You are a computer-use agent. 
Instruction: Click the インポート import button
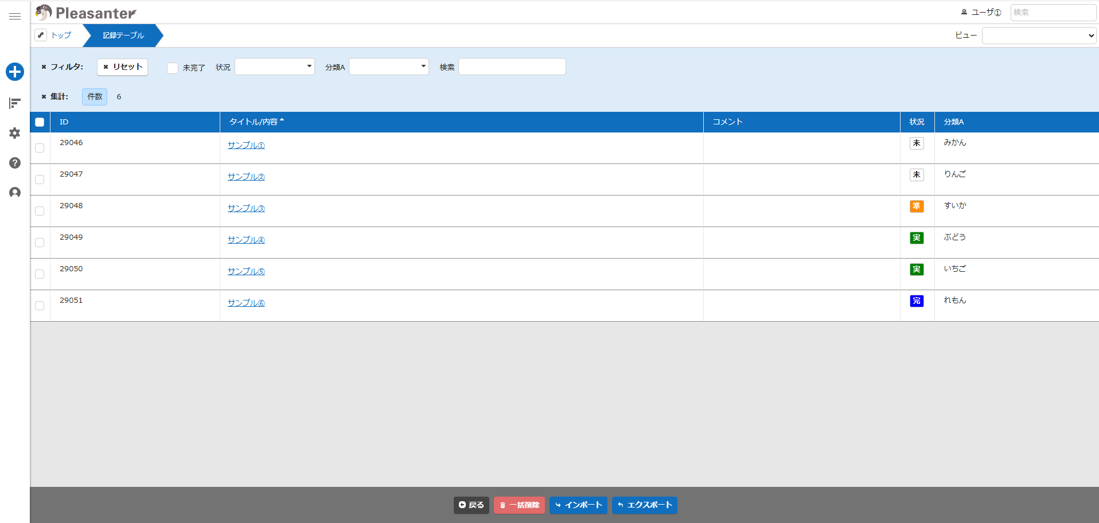[578, 505]
